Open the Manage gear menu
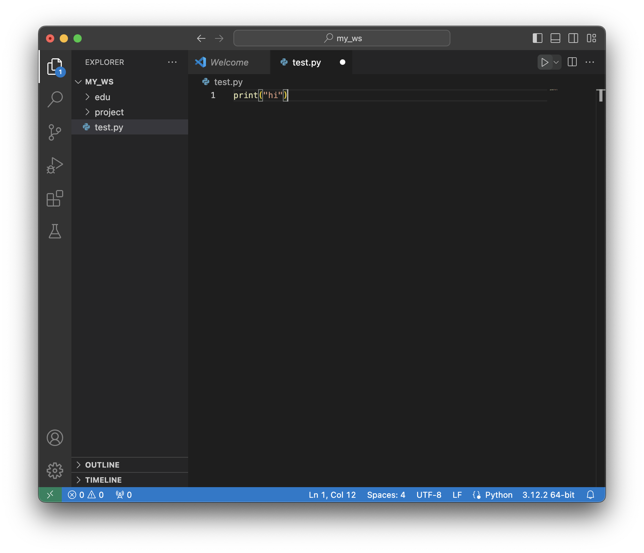This screenshot has width=644, height=553. coord(55,471)
